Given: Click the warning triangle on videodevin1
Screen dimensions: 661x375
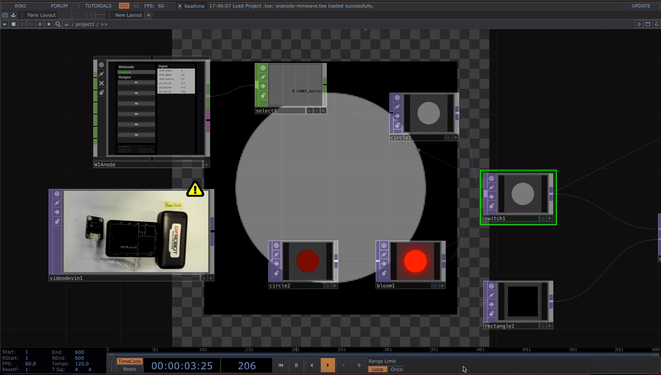Looking at the screenshot, I should coord(195,189).
